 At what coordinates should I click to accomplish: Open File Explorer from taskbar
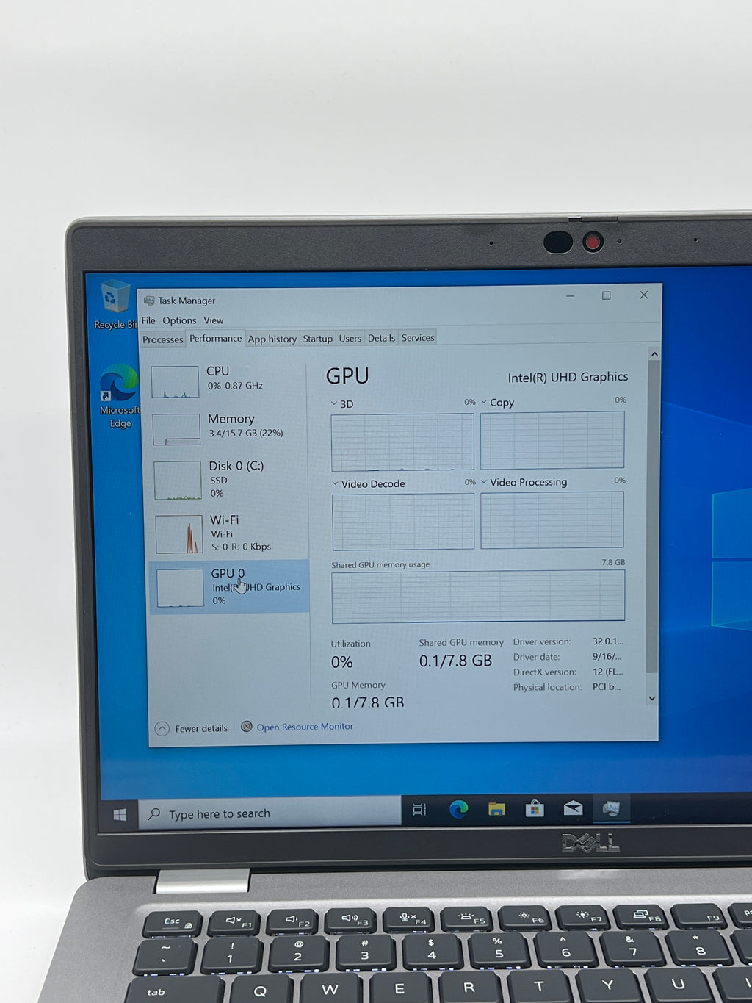(496, 809)
